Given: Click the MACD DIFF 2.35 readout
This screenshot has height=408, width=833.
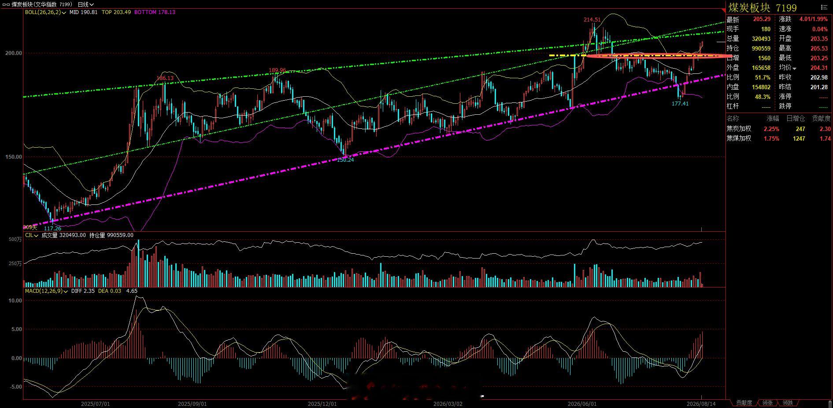Looking at the screenshot, I should coord(83,291).
